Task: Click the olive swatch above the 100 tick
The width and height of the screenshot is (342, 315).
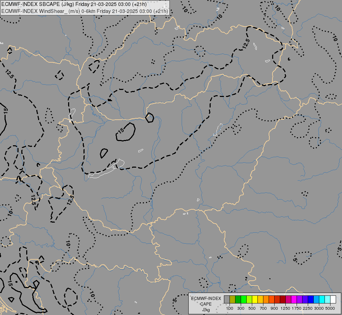Action: point(233,299)
